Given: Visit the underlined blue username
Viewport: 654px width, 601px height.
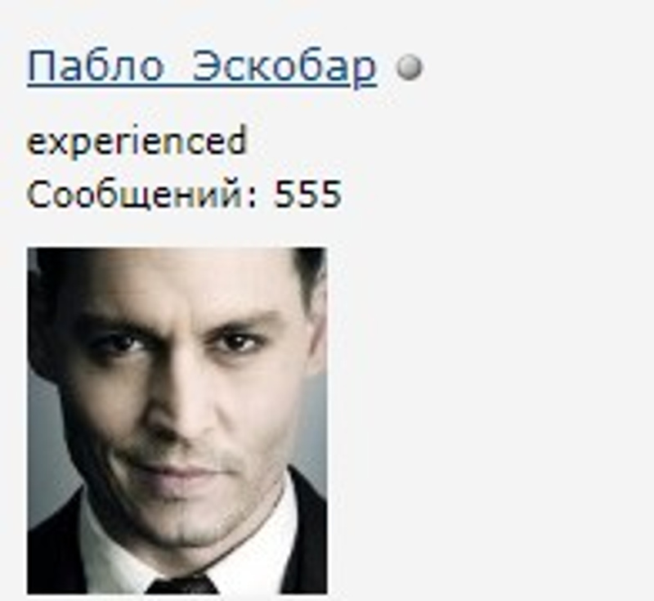Looking at the screenshot, I should click(x=202, y=67).
